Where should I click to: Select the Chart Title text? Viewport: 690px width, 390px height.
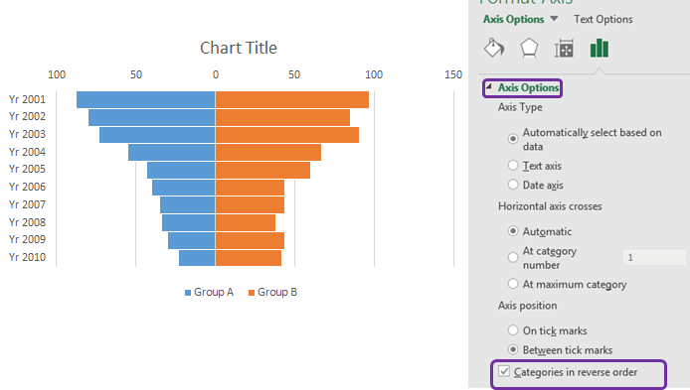[239, 48]
